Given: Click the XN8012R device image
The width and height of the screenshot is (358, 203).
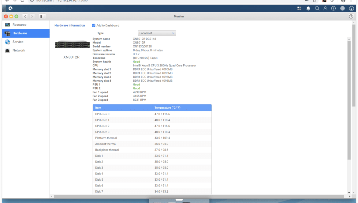Looking at the screenshot, I should tap(73, 44).
